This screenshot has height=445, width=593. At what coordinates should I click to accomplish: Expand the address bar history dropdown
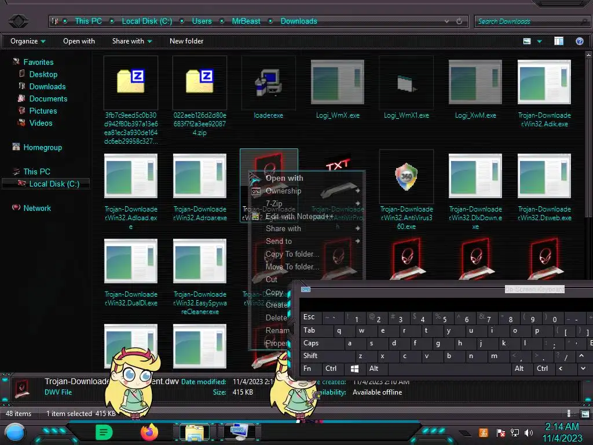coord(446,21)
